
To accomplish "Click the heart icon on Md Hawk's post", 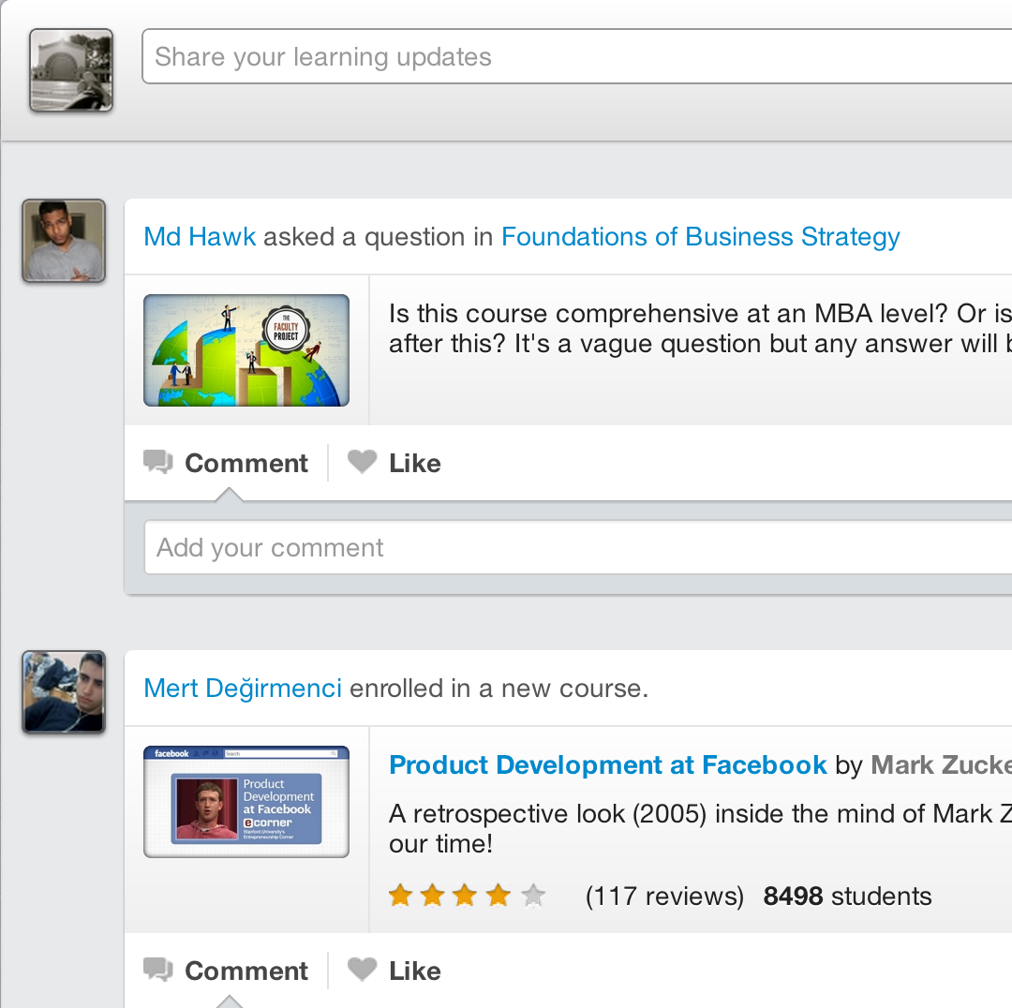I will [362, 462].
